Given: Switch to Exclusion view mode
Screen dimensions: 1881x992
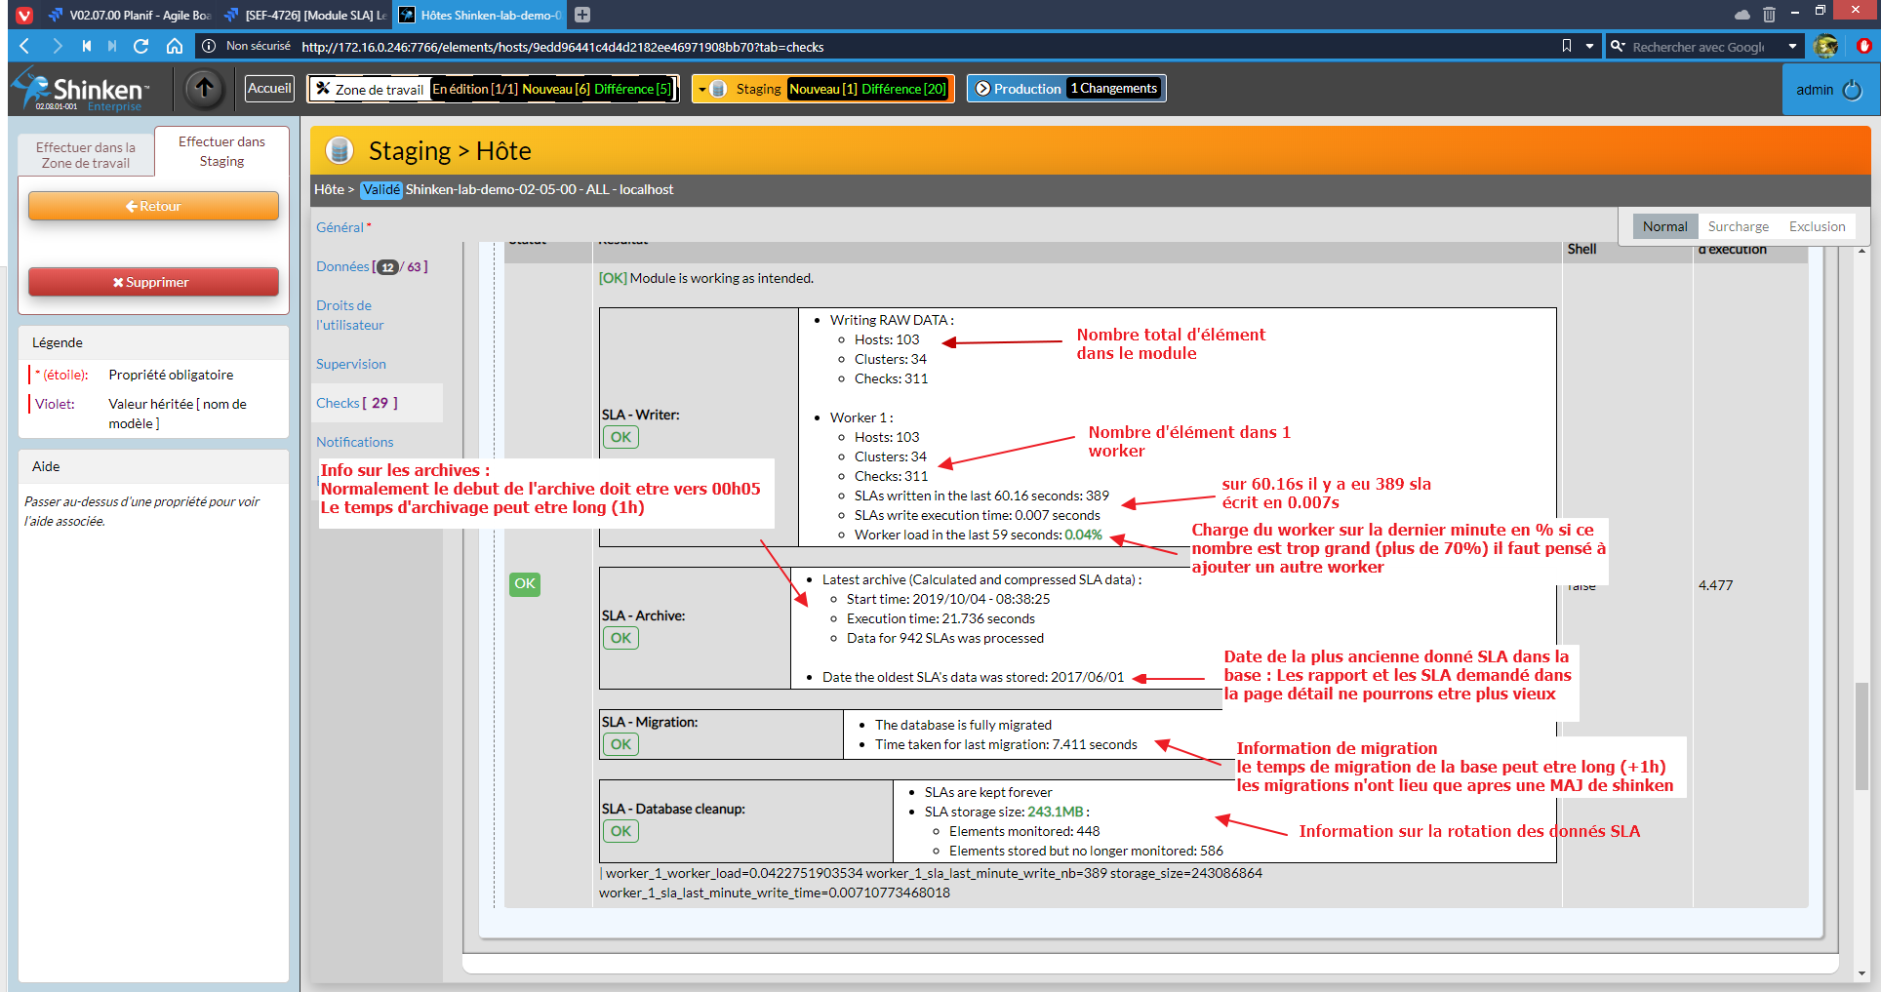Looking at the screenshot, I should coord(1817,226).
